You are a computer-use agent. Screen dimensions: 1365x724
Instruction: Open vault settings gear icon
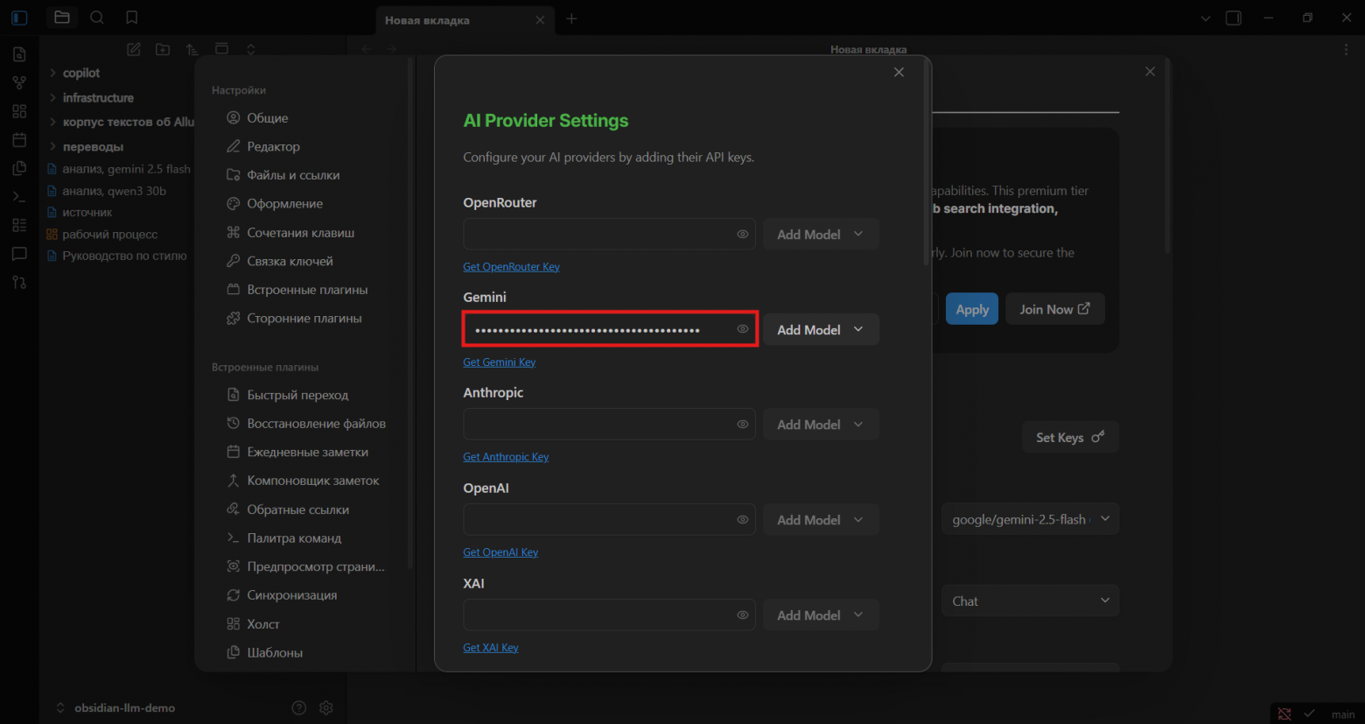(x=326, y=707)
